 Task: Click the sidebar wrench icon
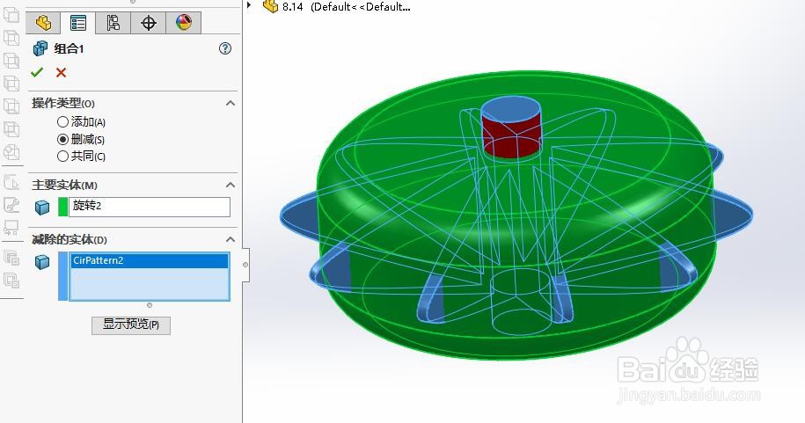(x=11, y=205)
